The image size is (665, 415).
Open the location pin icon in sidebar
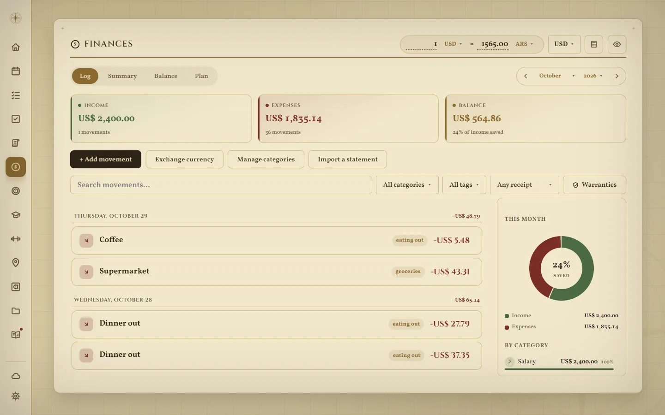(16, 263)
